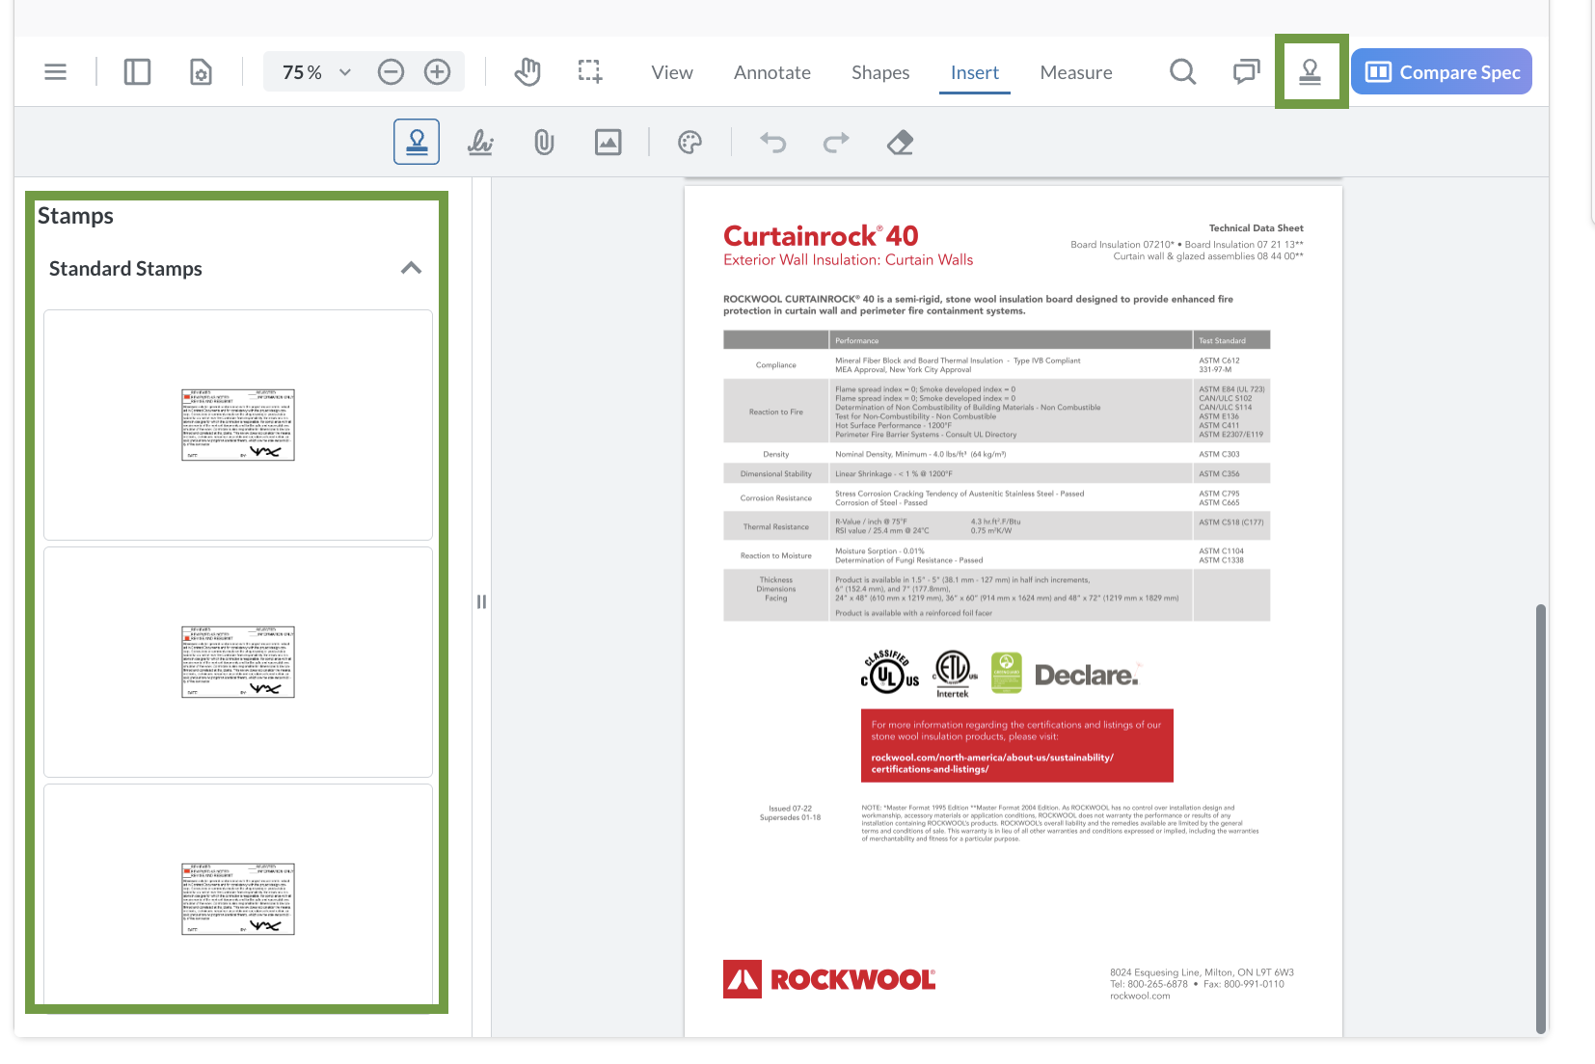Screen dimensions: 1595x1064
Task: Click the Test Standard column header
Action: pyautogui.click(x=1222, y=340)
